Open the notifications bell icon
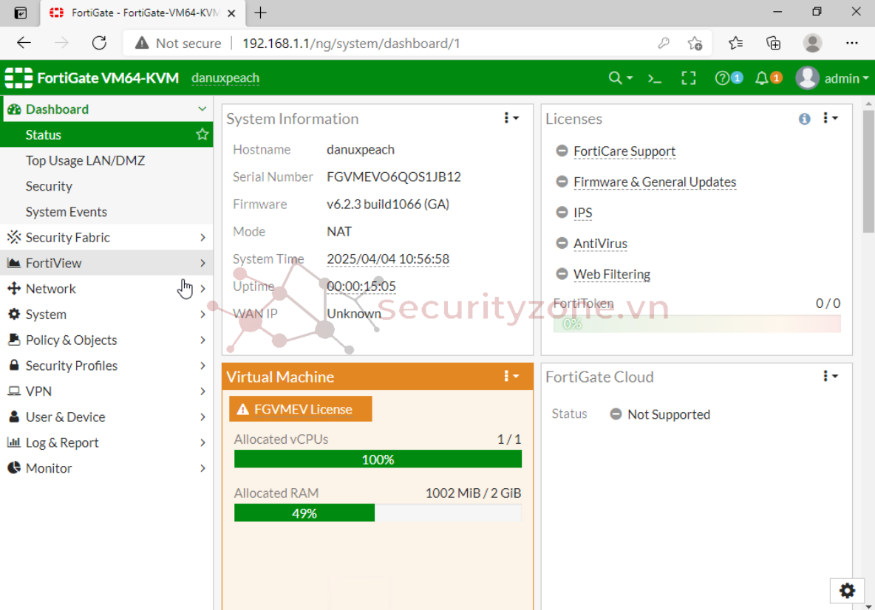Image resolution: width=875 pixels, height=610 pixels. point(762,78)
